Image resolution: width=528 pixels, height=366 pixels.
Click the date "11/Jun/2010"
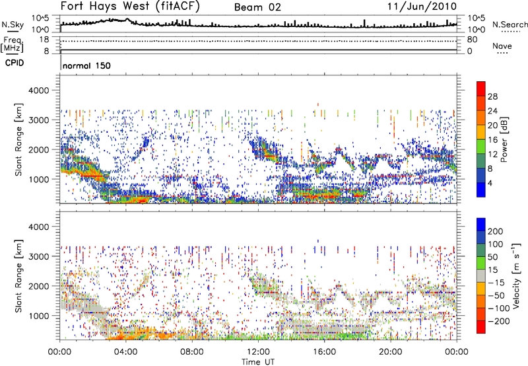422,7
